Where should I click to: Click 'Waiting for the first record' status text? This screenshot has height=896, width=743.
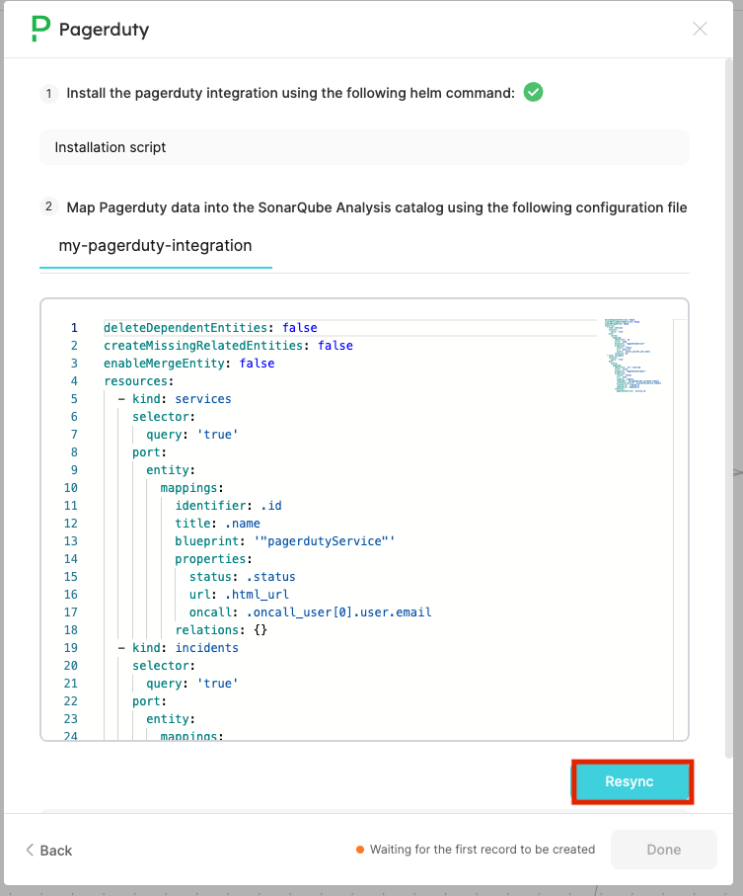pos(483,850)
